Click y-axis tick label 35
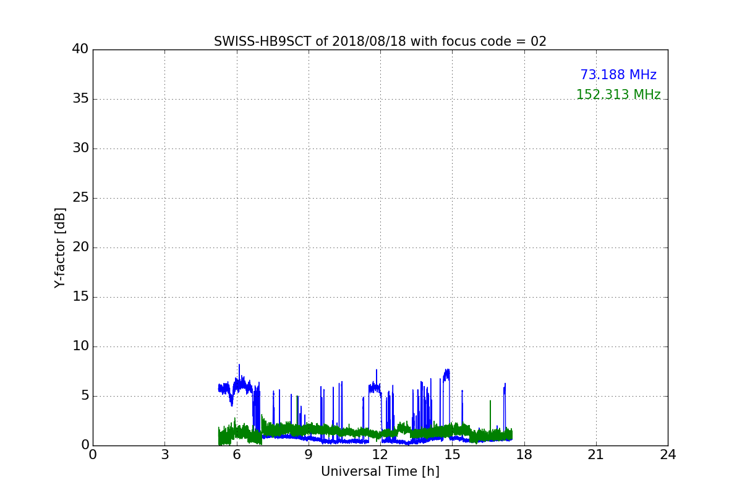Viewport: 742px width, 495px height. click(x=80, y=99)
